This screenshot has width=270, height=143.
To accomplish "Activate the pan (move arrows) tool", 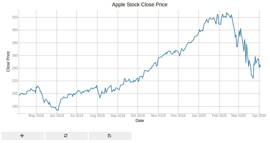I will tap(22, 136).
